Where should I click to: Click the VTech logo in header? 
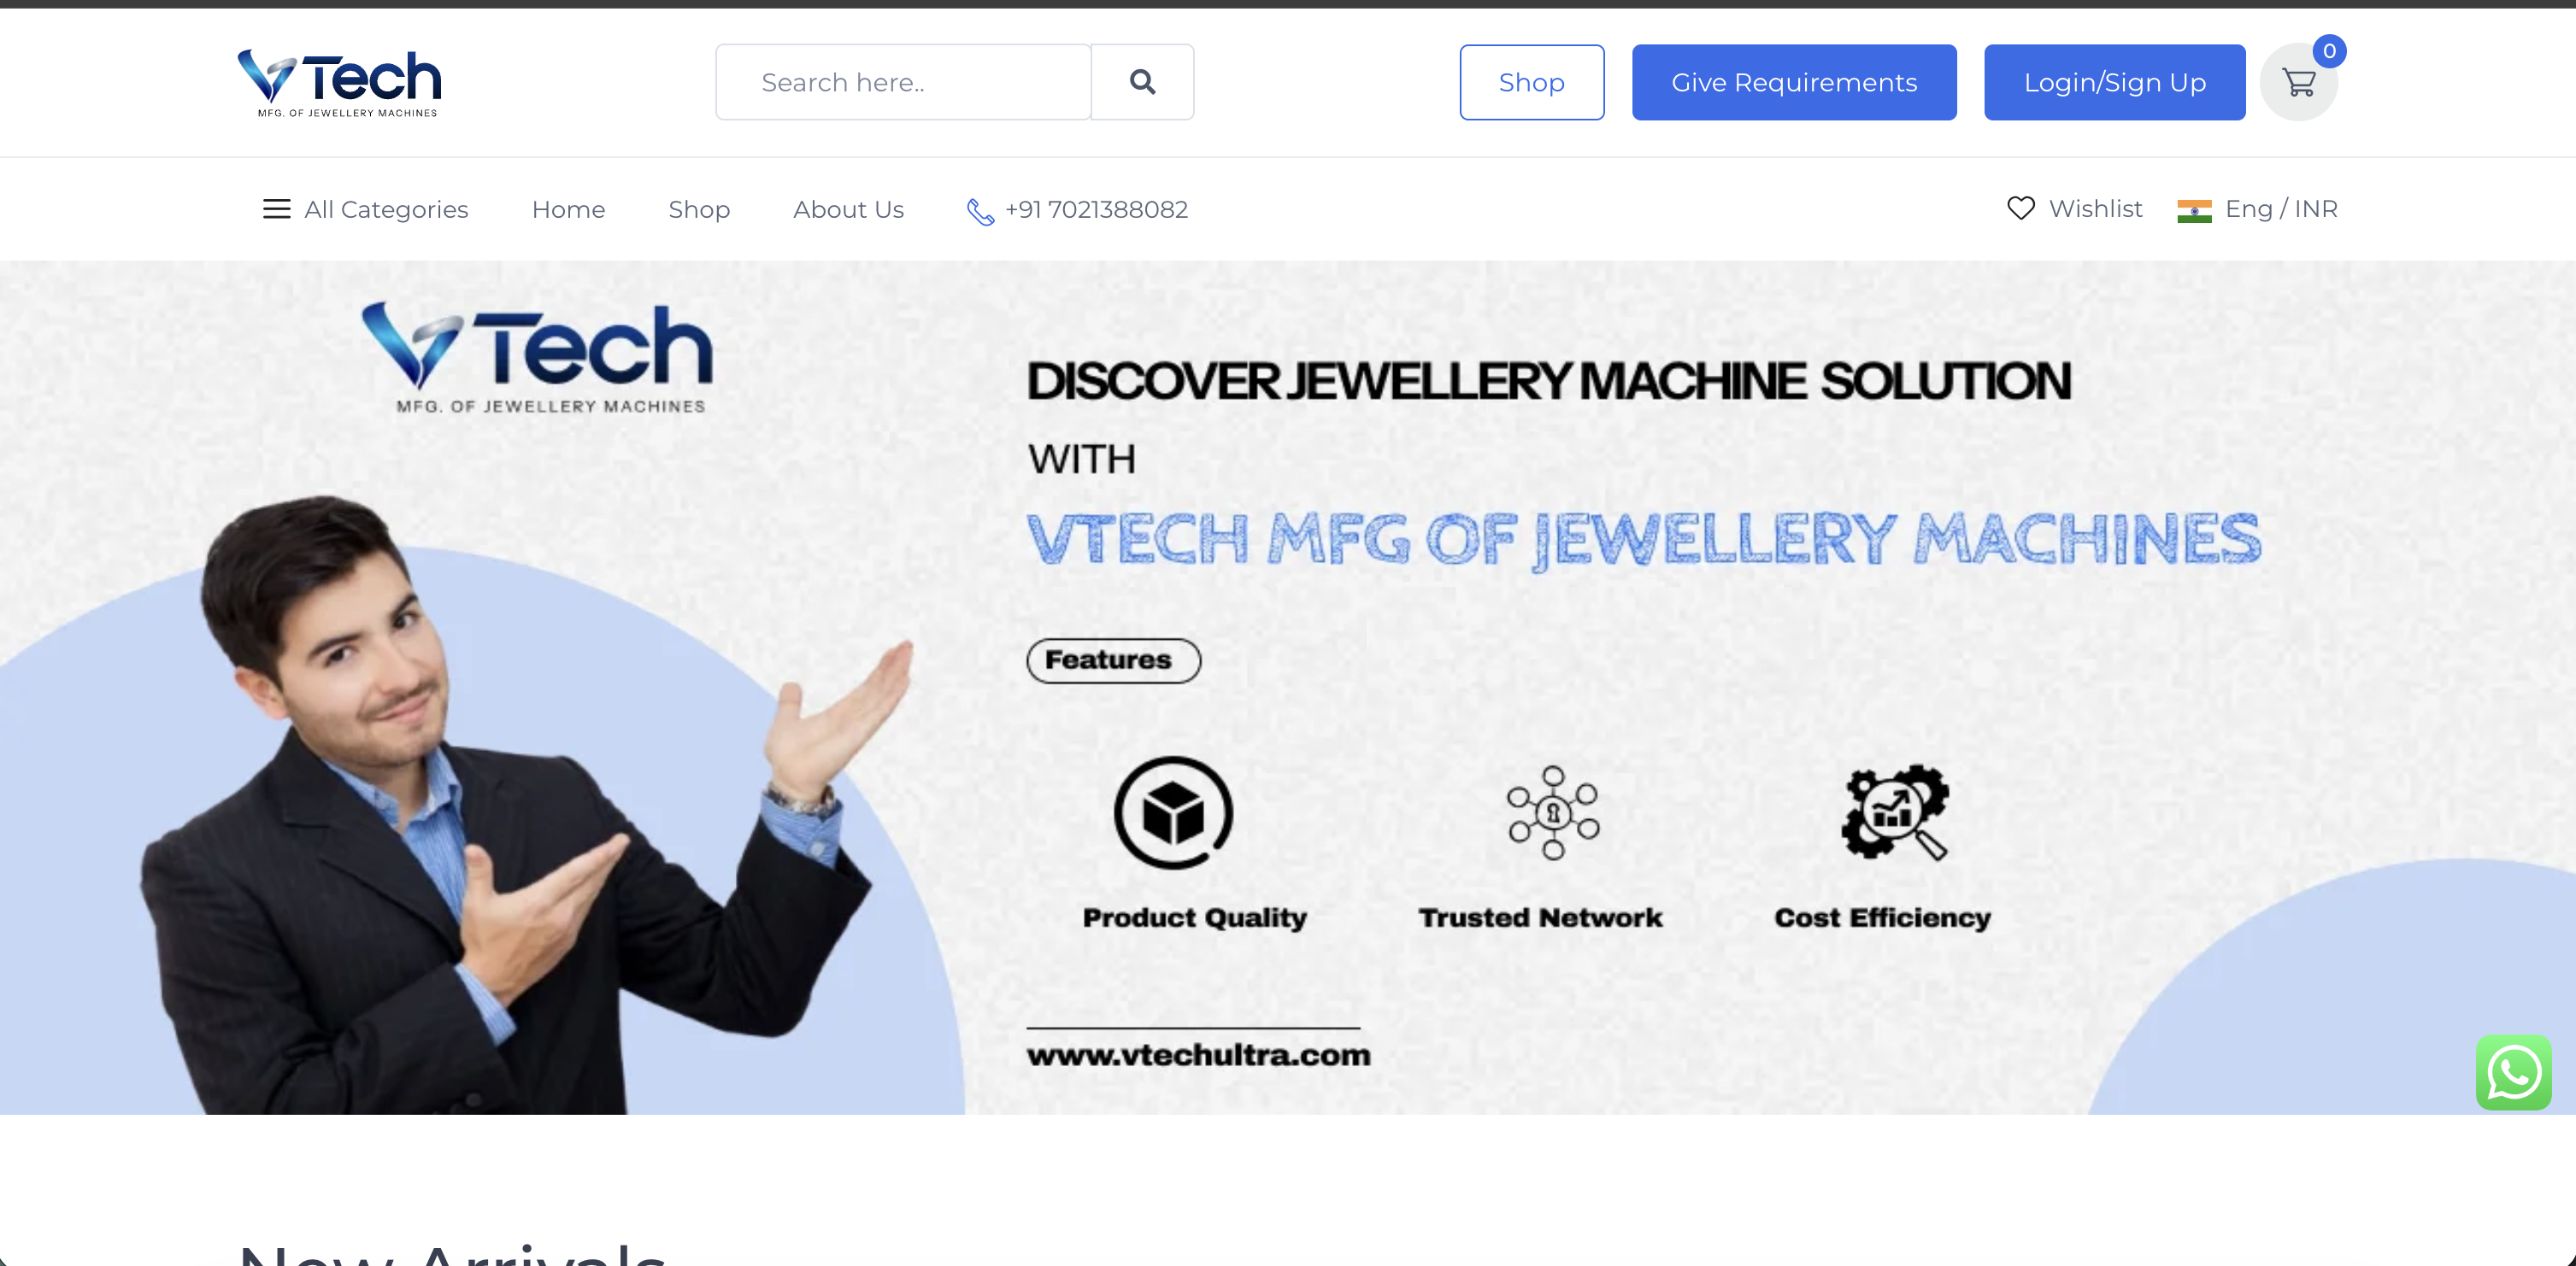339,83
